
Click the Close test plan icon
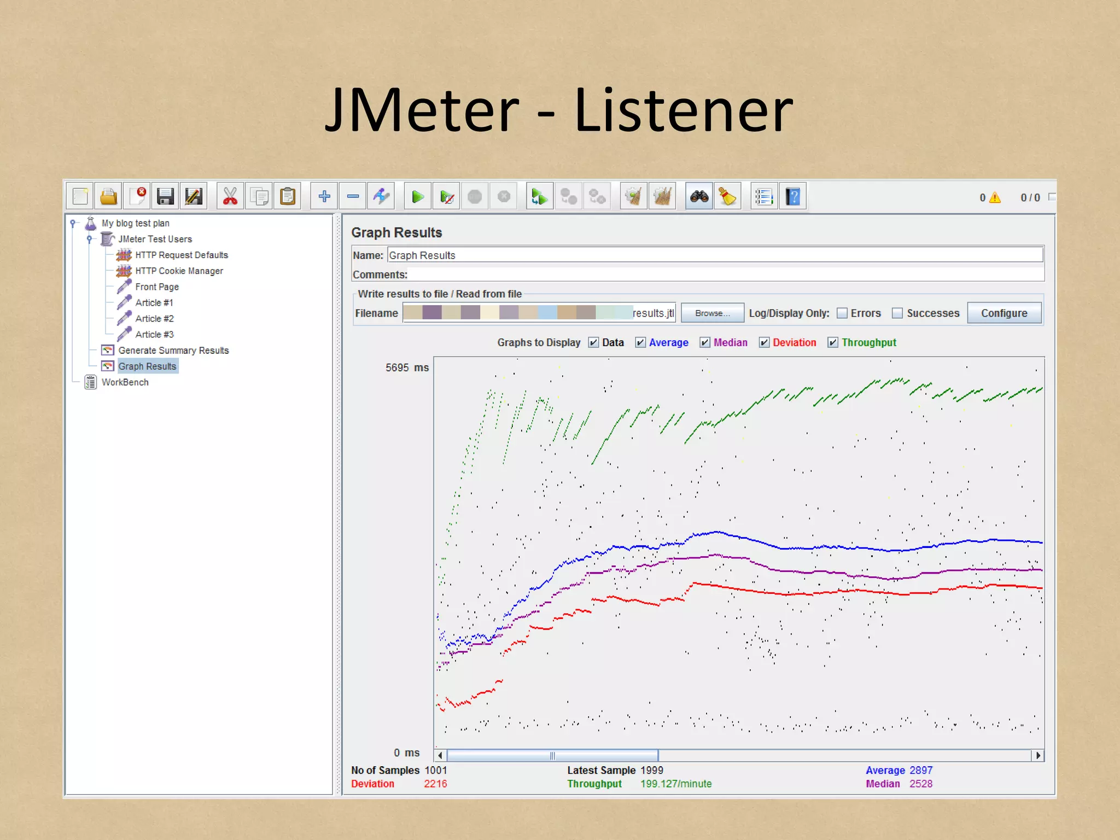point(137,196)
